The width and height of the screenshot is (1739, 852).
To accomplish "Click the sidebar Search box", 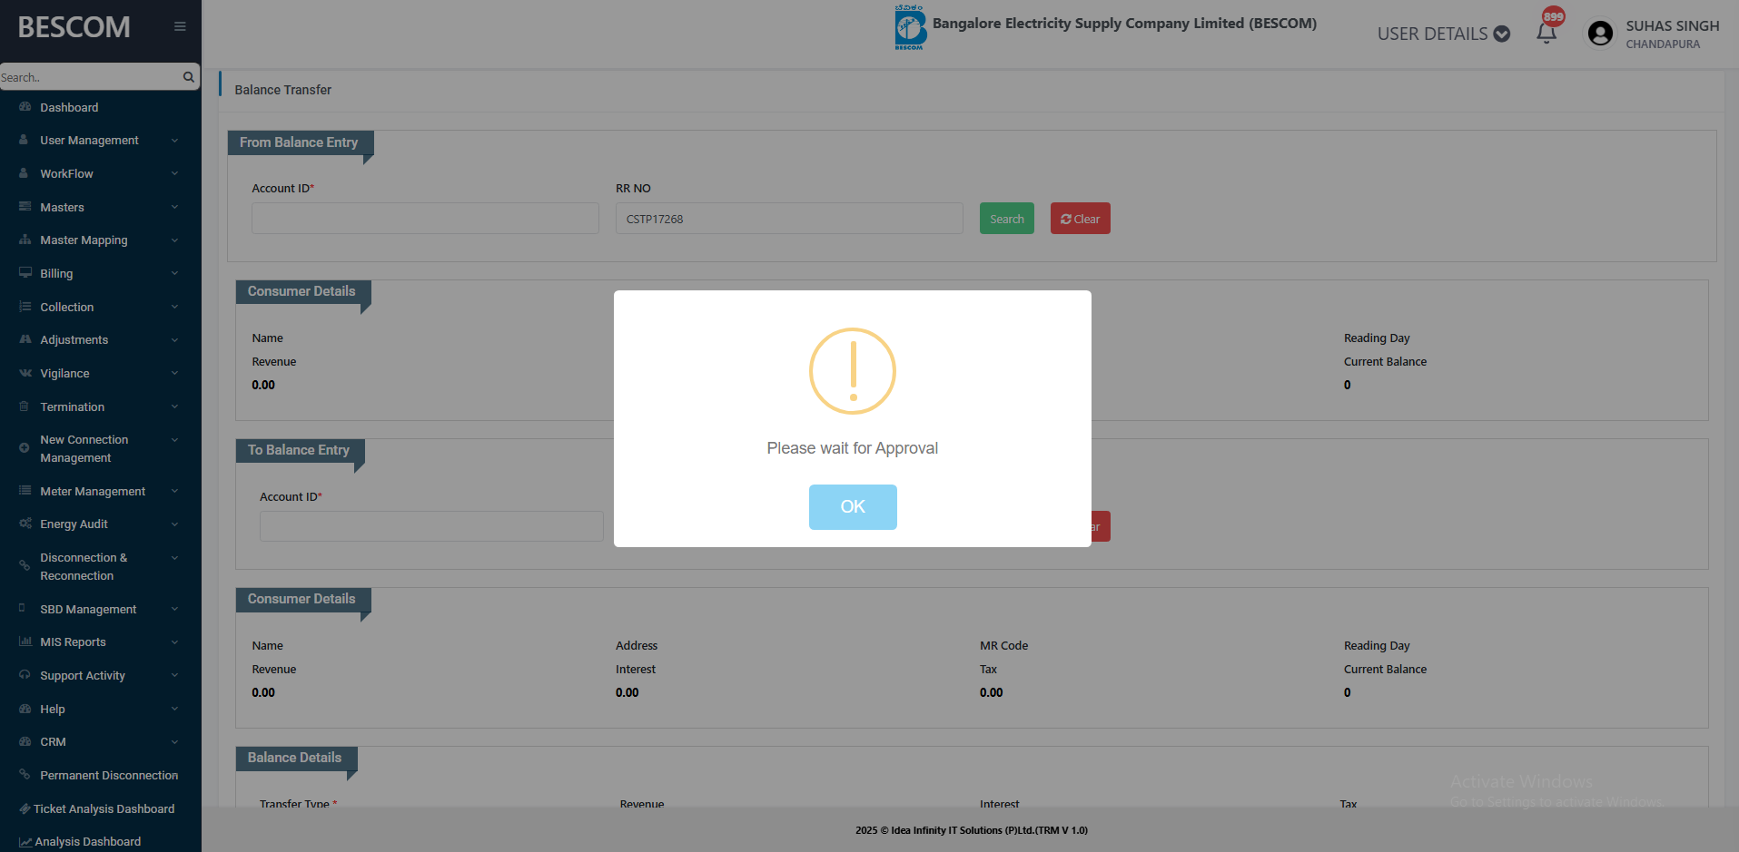I will pyautogui.click(x=91, y=77).
